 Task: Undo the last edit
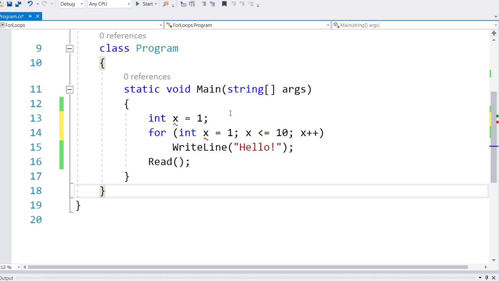pos(30,4)
